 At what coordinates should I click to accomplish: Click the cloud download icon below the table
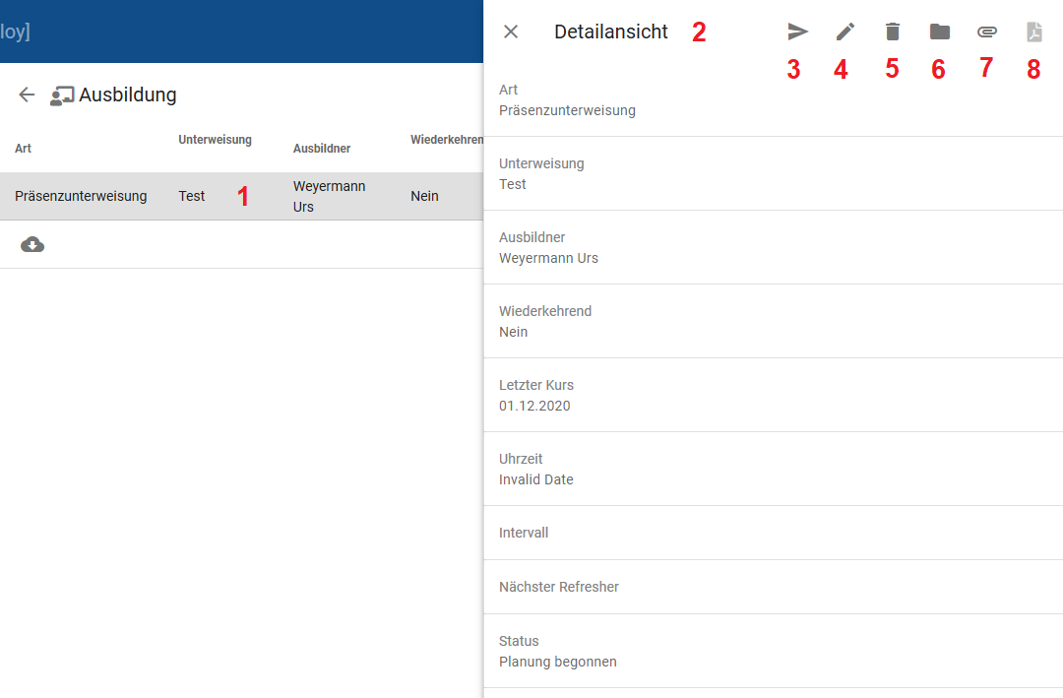32,244
